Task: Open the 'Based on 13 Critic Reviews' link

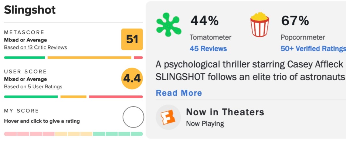Action: point(35,48)
